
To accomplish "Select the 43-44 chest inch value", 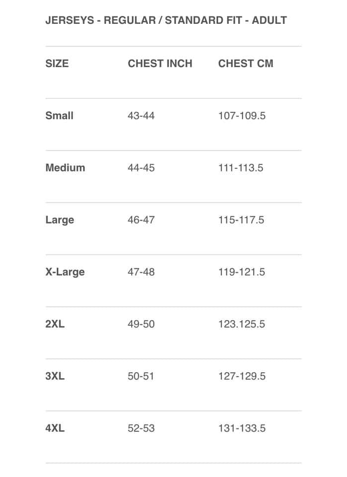I will (x=141, y=116).
